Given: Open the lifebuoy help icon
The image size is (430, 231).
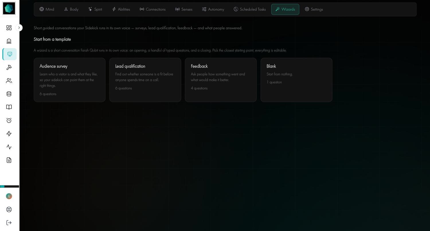Looking at the screenshot, I should coord(9,210).
